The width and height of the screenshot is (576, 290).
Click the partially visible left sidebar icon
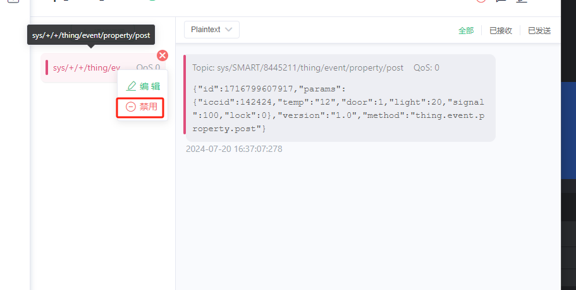(x=13, y=1)
